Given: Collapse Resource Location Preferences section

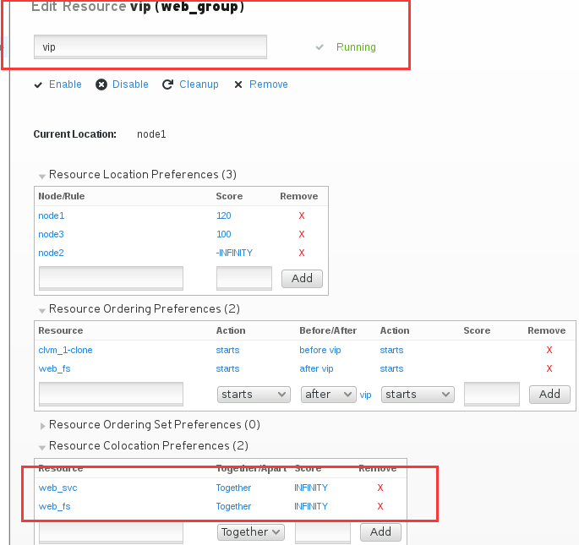Looking at the screenshot, I should pos(42,176).
